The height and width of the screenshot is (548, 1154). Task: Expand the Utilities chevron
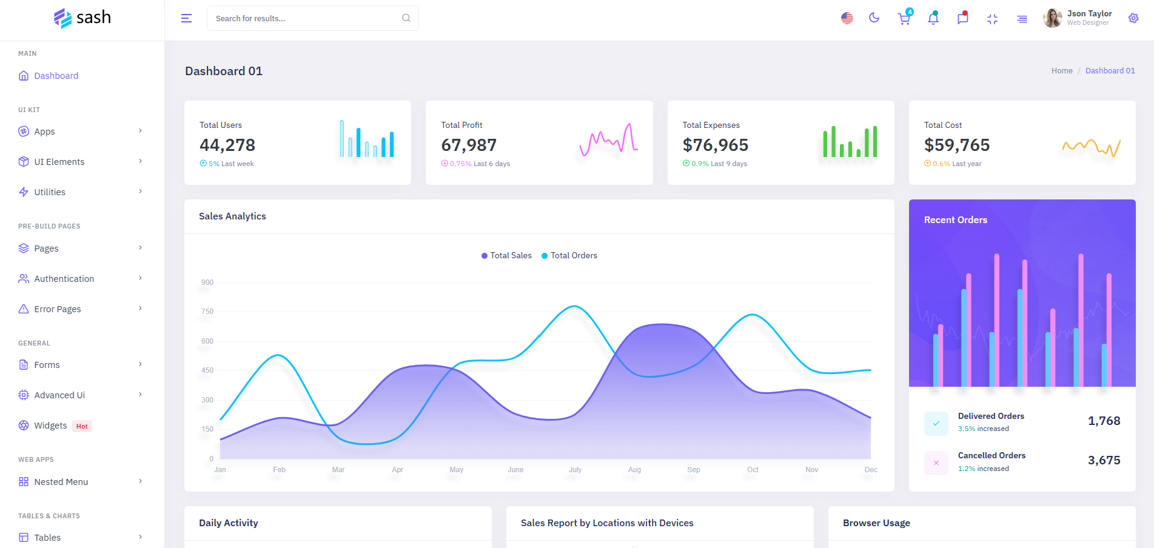(x=140, y=192)
